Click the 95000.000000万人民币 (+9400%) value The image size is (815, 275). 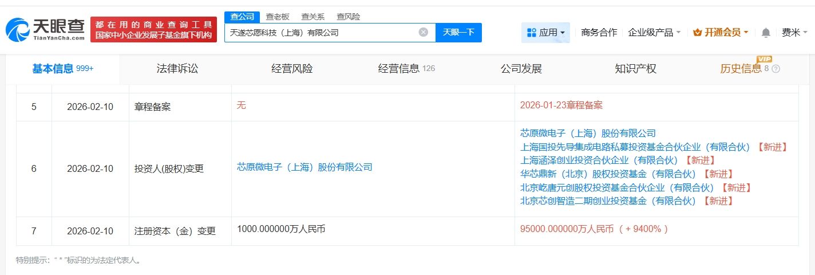click(594, 229)
